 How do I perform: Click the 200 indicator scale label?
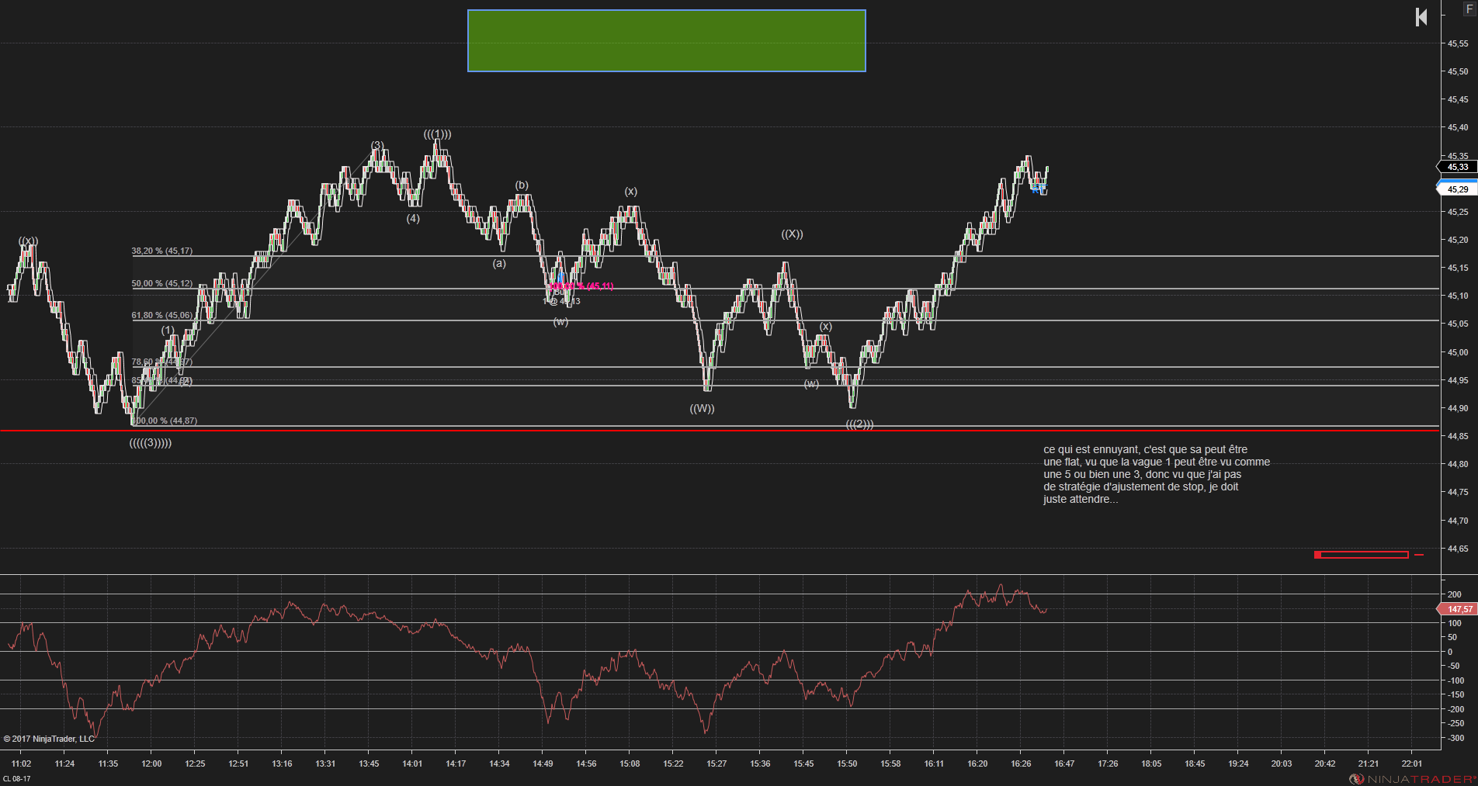tap(1454, 594)
